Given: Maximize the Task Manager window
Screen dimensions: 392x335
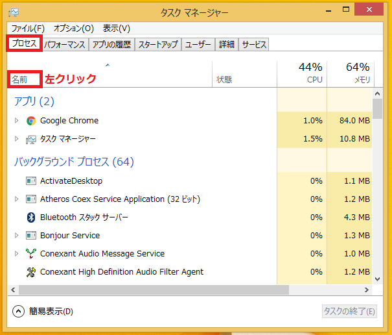Looking at the screenshot, I should (x=346, y=10).
